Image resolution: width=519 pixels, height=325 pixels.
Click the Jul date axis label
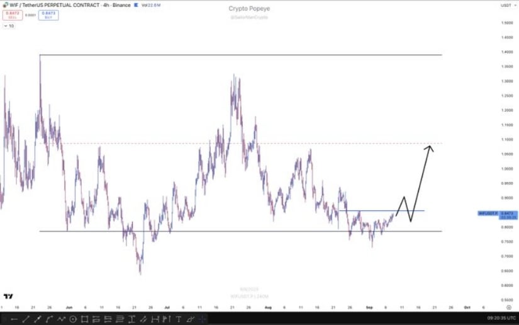[x=167, y=307]
